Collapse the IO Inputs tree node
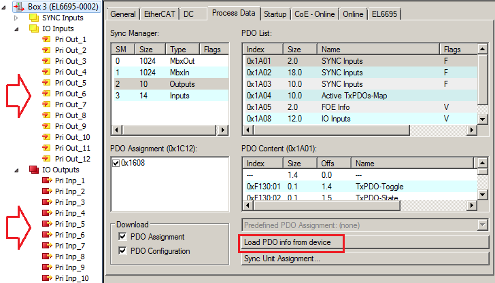The height and width of the screenshot is (283, 495). (x=16, y=29)
